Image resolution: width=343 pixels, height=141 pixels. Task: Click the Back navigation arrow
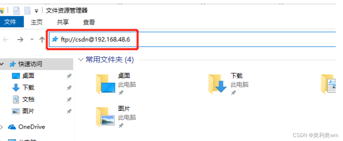(x=6, y=40)
